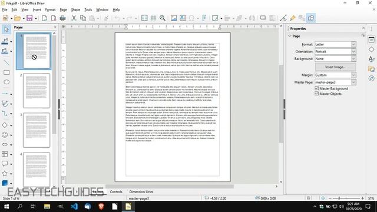This screenshot has width=377, height=212.
Task: Click the Insert Image icon
Action: pyautogui.click(x=174, y=18)
